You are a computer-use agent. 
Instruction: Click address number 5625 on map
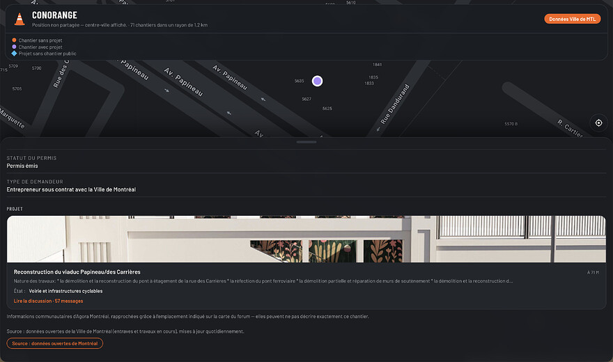point(327,108)
